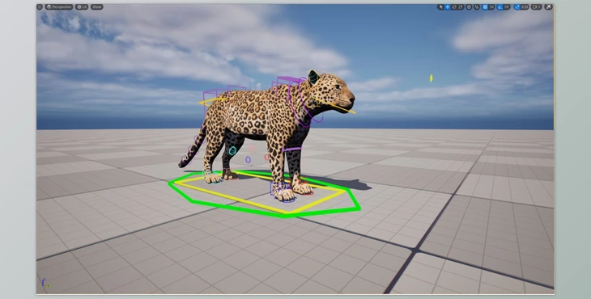Open the rotation snap angle 10° dropdown
Viewport: 591px width, 299px height.
[x=507, y=6]
